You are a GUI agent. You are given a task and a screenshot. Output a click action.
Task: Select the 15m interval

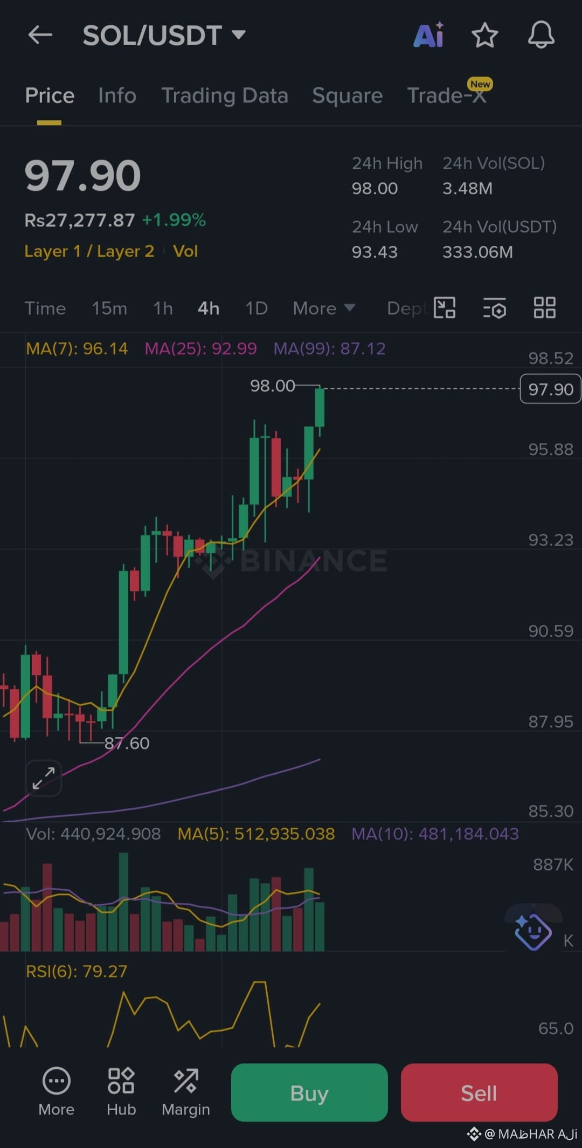click(x=109, y=308)
